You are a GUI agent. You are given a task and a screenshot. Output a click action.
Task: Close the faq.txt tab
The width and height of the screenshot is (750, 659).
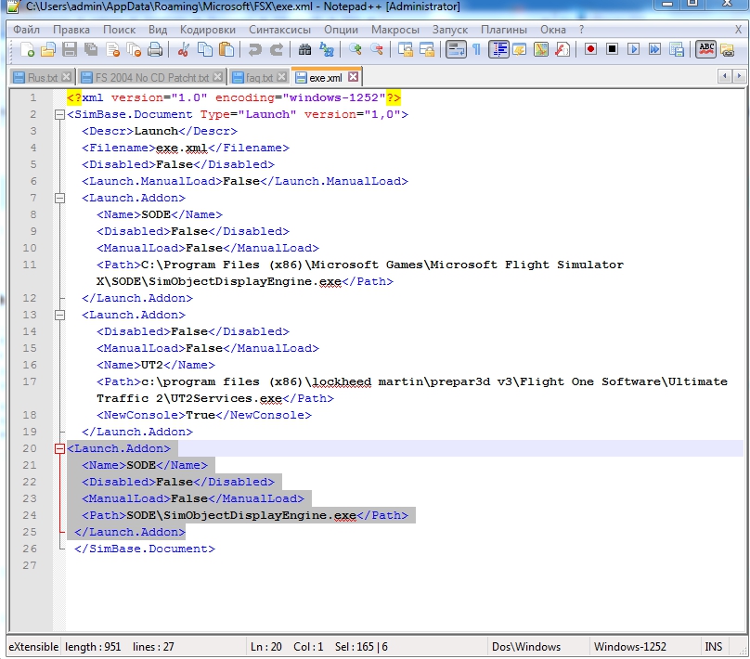[x=282, y=76]
